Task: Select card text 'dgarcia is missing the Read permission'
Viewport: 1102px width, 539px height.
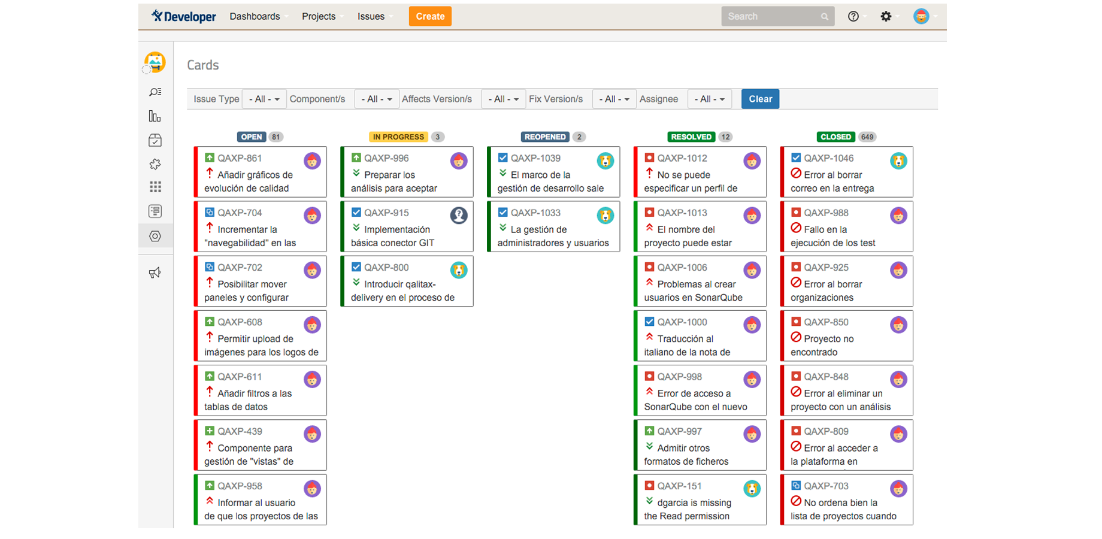Action: [688, 509]
